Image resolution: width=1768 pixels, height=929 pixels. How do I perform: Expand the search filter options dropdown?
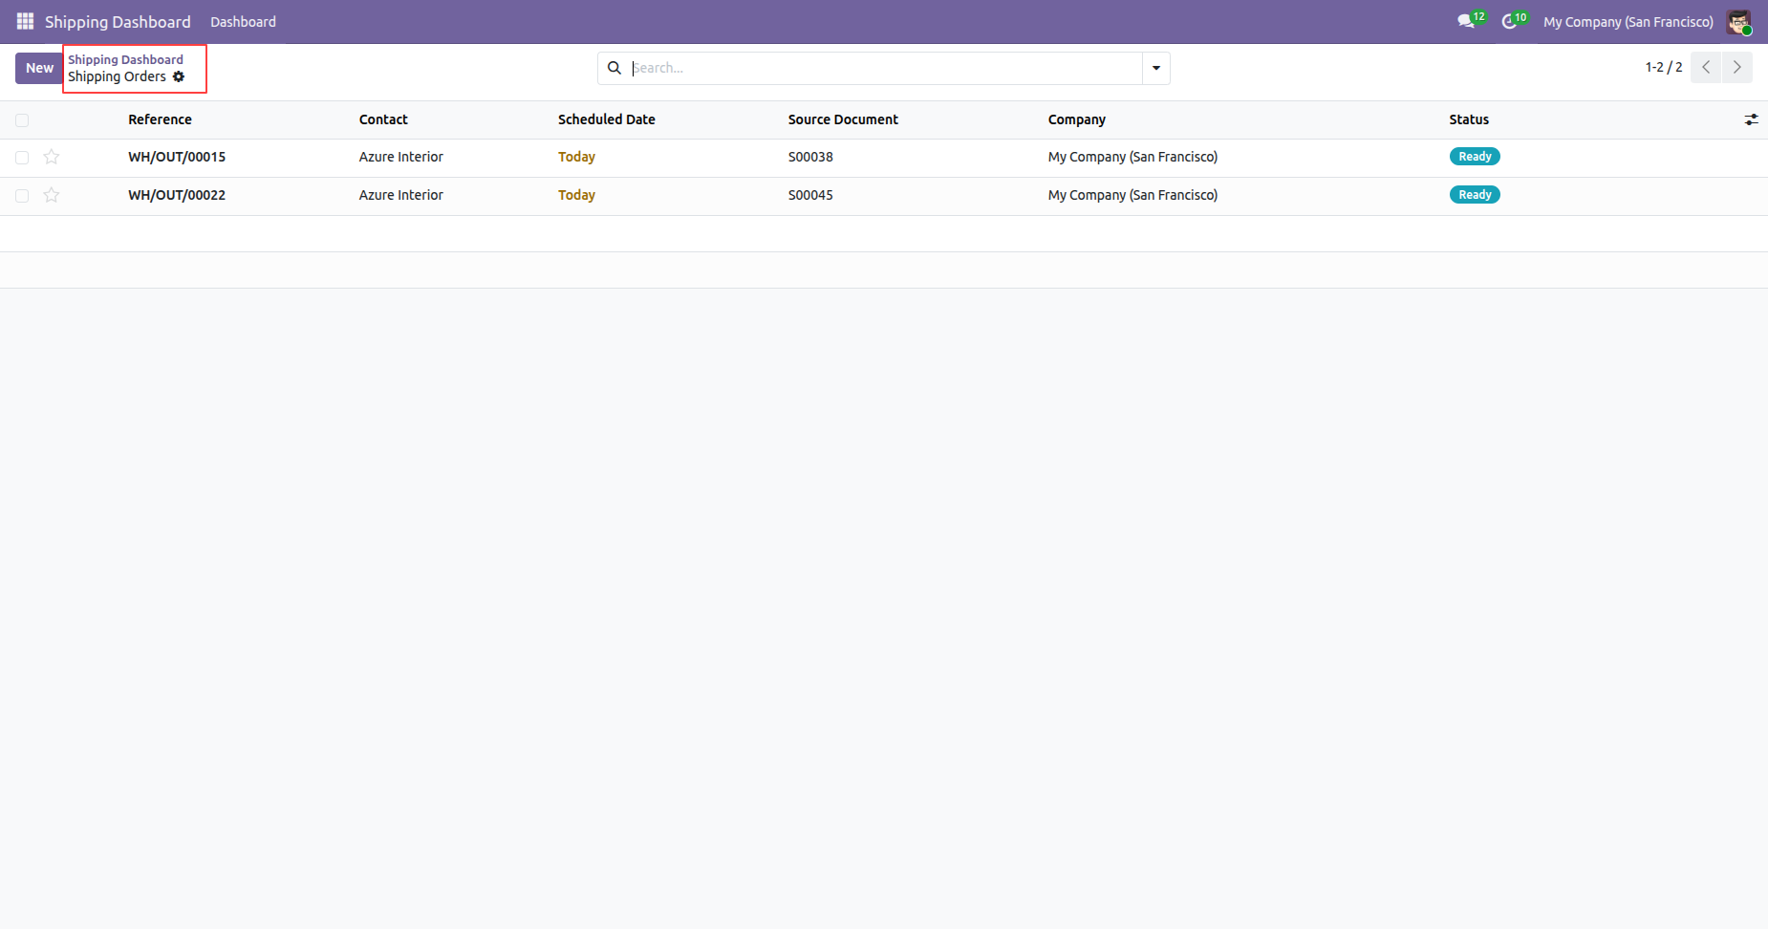coord(1156,68)
